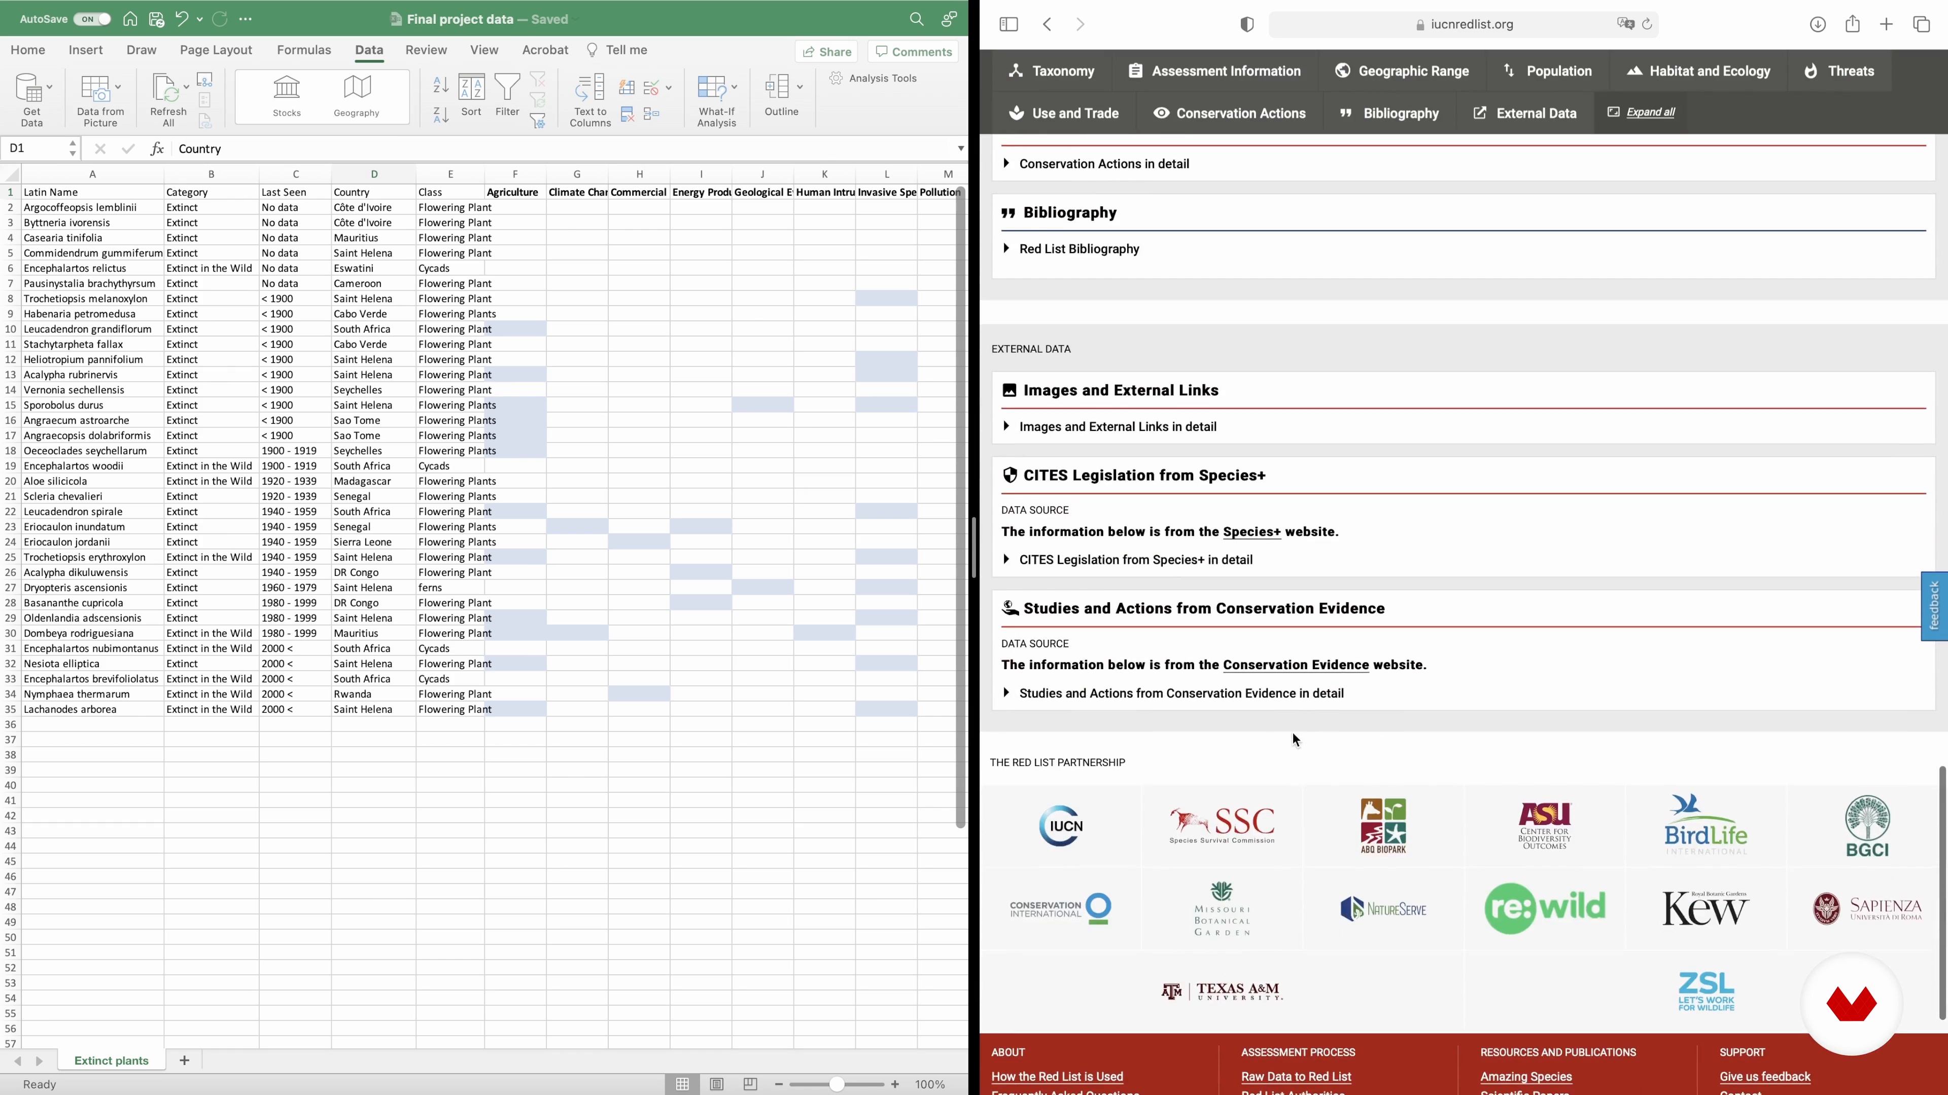The width and height of the screenshot is (1948, 1095).
Task: Click the Share button in Excel
Action: [x=826, y=51]
